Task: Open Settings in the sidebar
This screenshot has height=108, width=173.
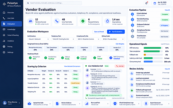Action: (11, 52)
